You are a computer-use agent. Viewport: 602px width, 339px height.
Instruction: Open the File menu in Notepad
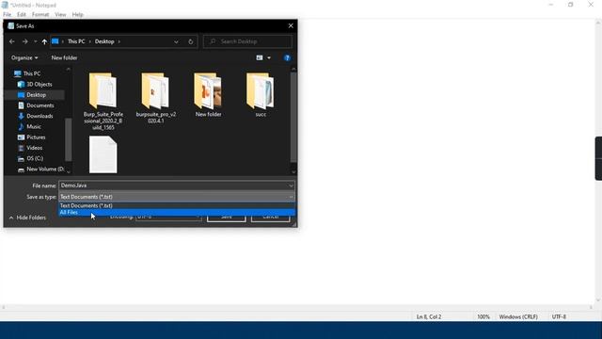point(7,15)
